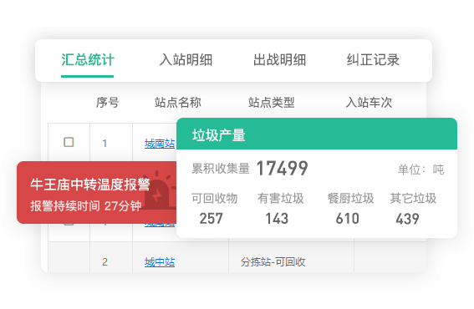This screenshot has height=309, width=474.
Task: Click the 报警持续时间 27分钟 text
Action: coord(86,206)
